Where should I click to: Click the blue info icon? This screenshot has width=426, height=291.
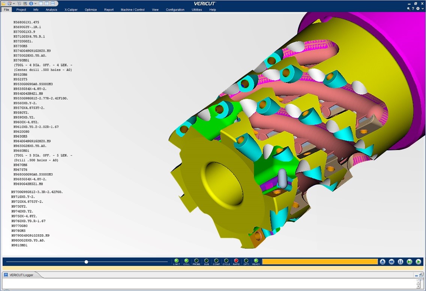point(31,3)
